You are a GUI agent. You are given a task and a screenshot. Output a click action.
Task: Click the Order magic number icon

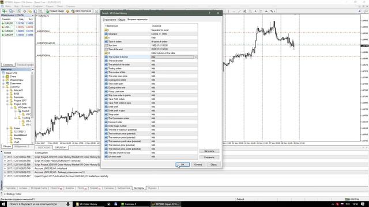click(x=106, y=126)
